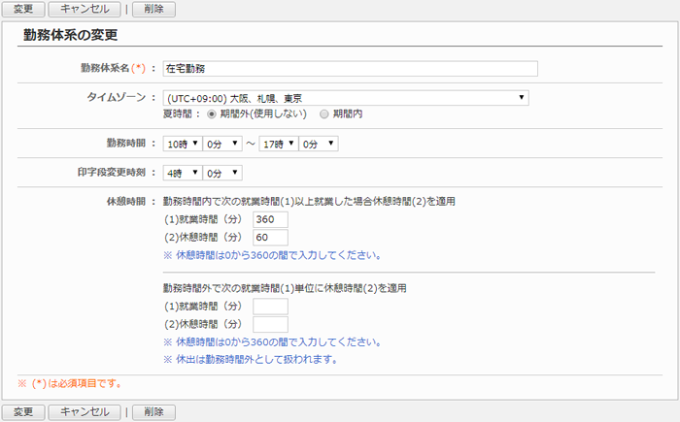The width and height of the screenshot is (680, 422).
Task: Click the bottom キャンセル button
Action: click(x=85, y=411)
